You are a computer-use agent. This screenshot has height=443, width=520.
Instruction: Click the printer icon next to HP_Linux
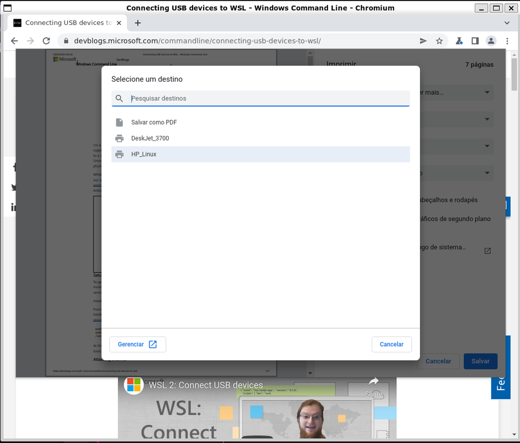pos(119,154)
